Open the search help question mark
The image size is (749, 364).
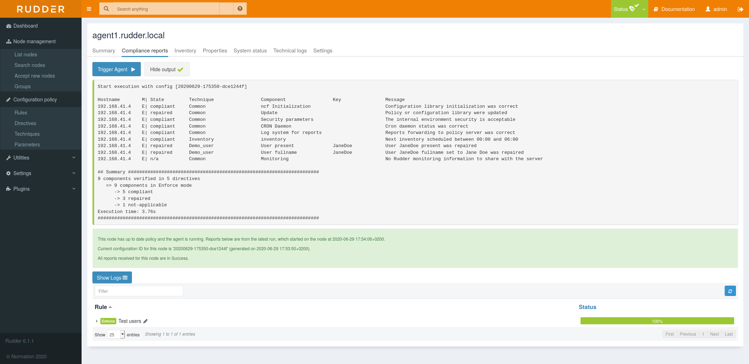(240, 9)
